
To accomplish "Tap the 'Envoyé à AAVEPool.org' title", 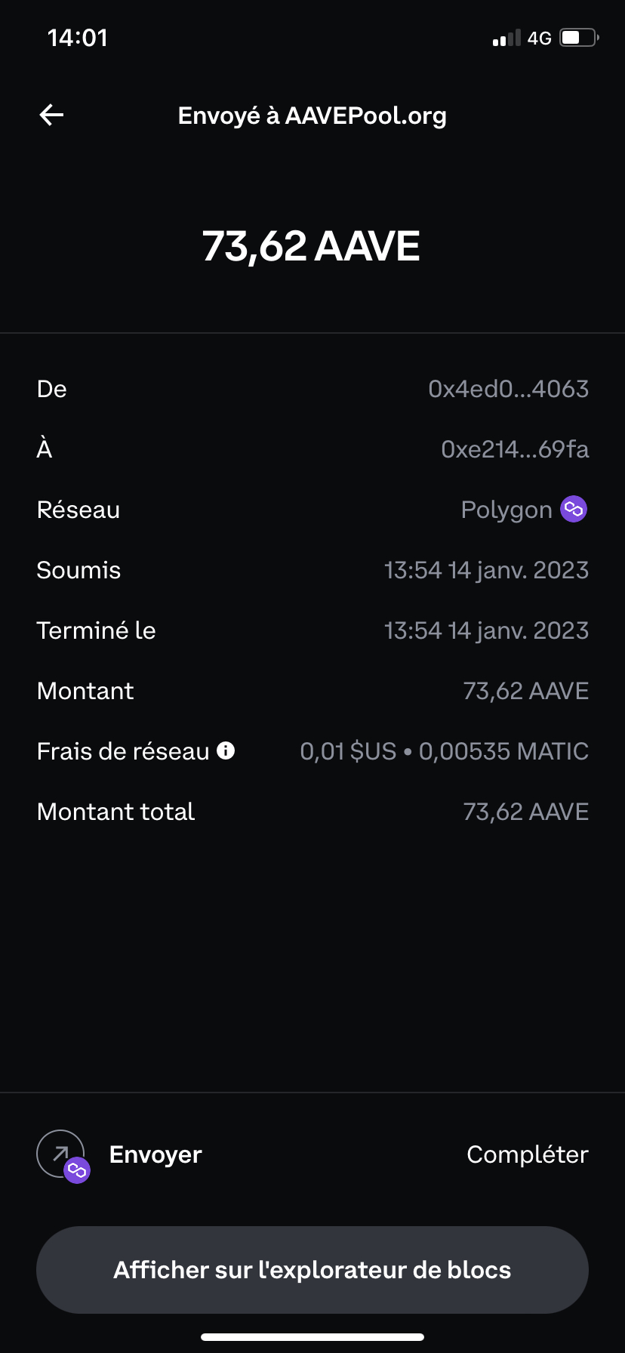I will click(x=312, y=116).
